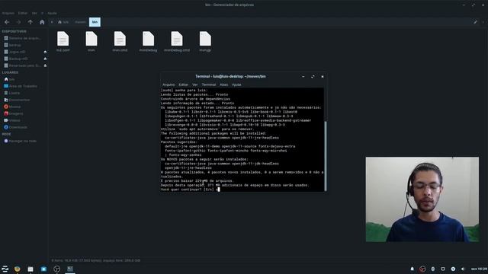488x274 pixels.
Task: Select the mvn.cmd file
Action: [x=120, y=42]
